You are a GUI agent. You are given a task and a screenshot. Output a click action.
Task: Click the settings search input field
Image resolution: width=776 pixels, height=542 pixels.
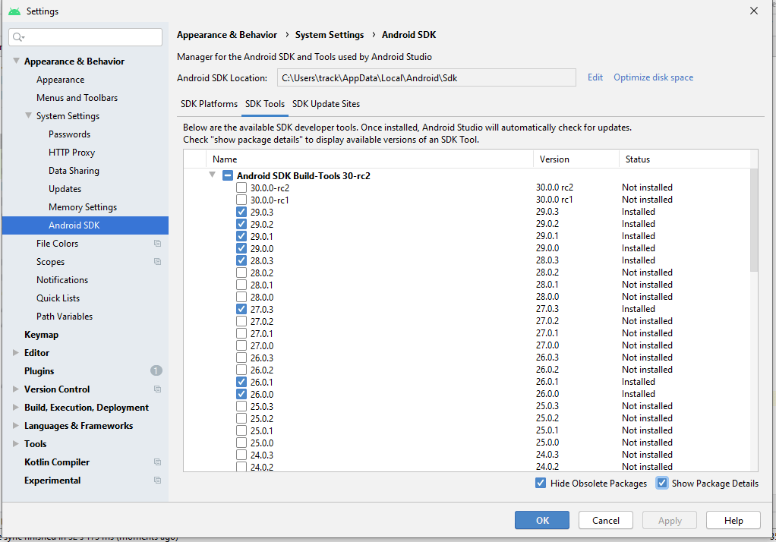click(85, 37)
